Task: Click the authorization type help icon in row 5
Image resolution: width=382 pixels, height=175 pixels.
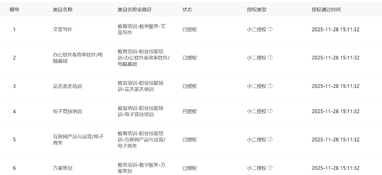Action: pos(270,139)
